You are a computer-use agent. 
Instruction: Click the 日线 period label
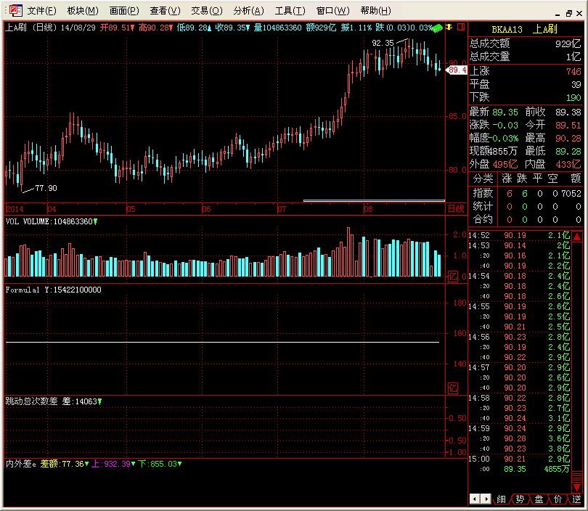(456, 209)
